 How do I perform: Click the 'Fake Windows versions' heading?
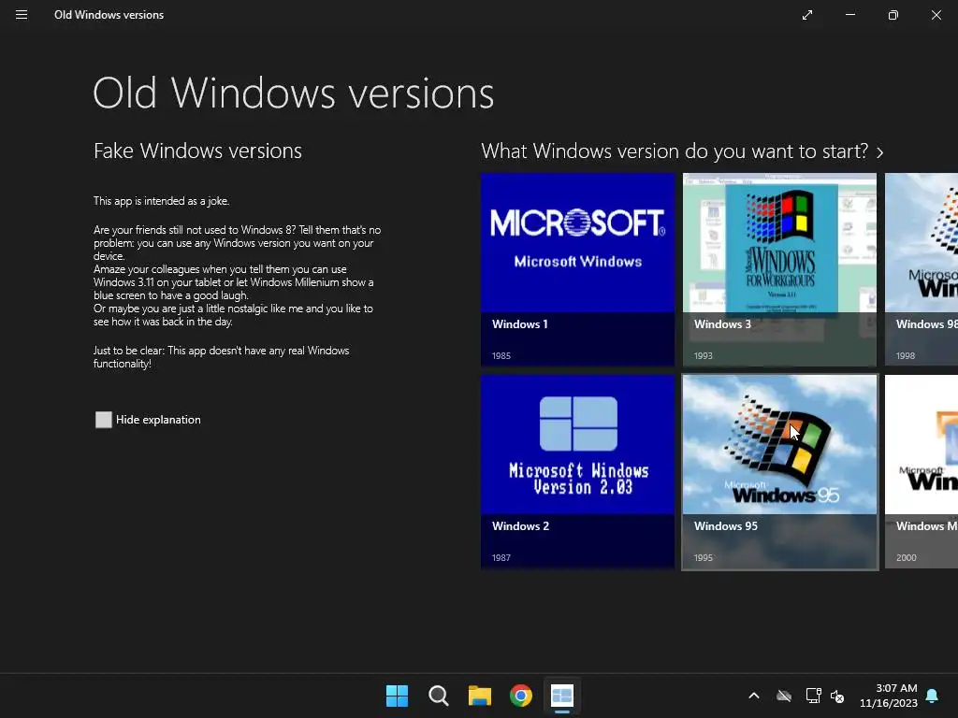[197, 151]
